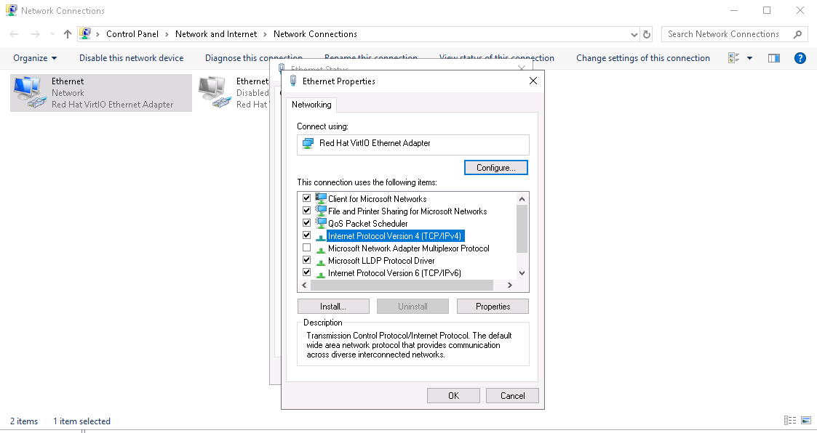817x433 pixels.
Task: Click the Ethernet adapter icon in Network Connections
Action: click(28, 92)
